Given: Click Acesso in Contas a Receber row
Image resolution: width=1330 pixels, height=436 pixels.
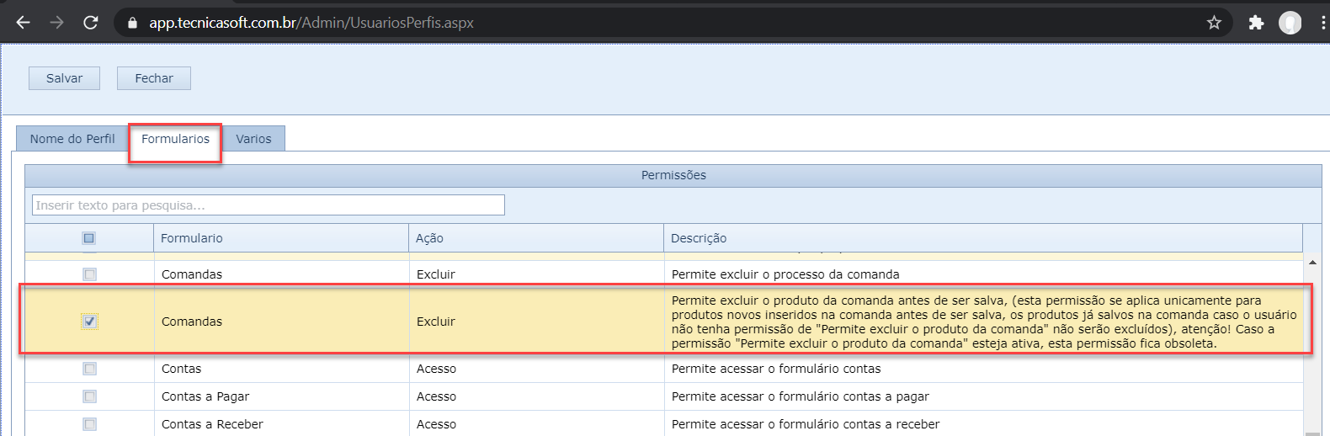Looking at the screenshot, I should coord(436,424).
